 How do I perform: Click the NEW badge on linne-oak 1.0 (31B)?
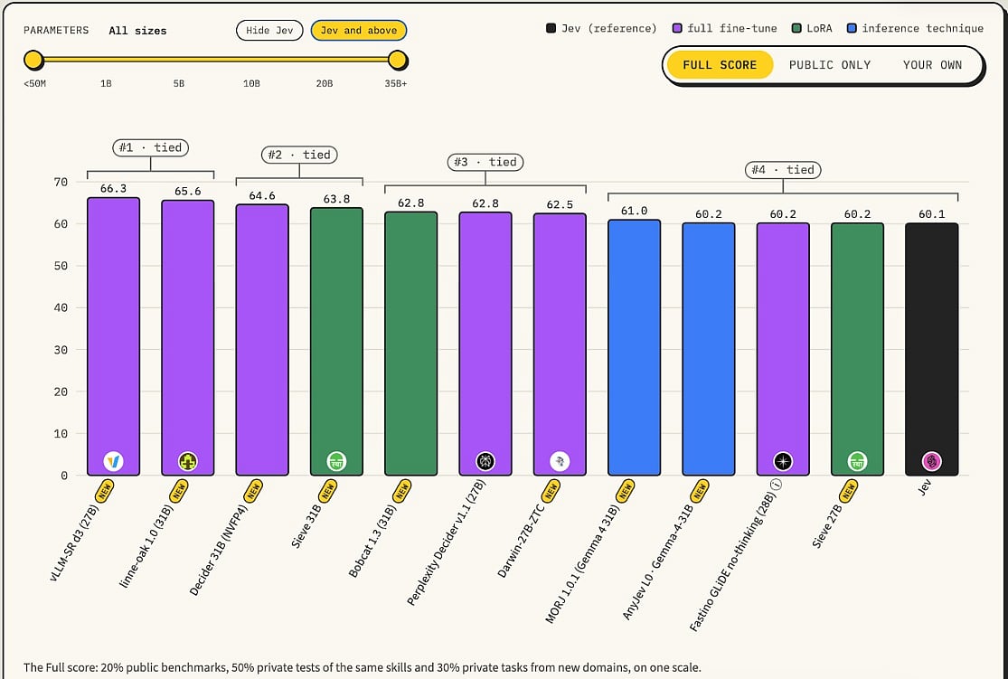point(179,492)
